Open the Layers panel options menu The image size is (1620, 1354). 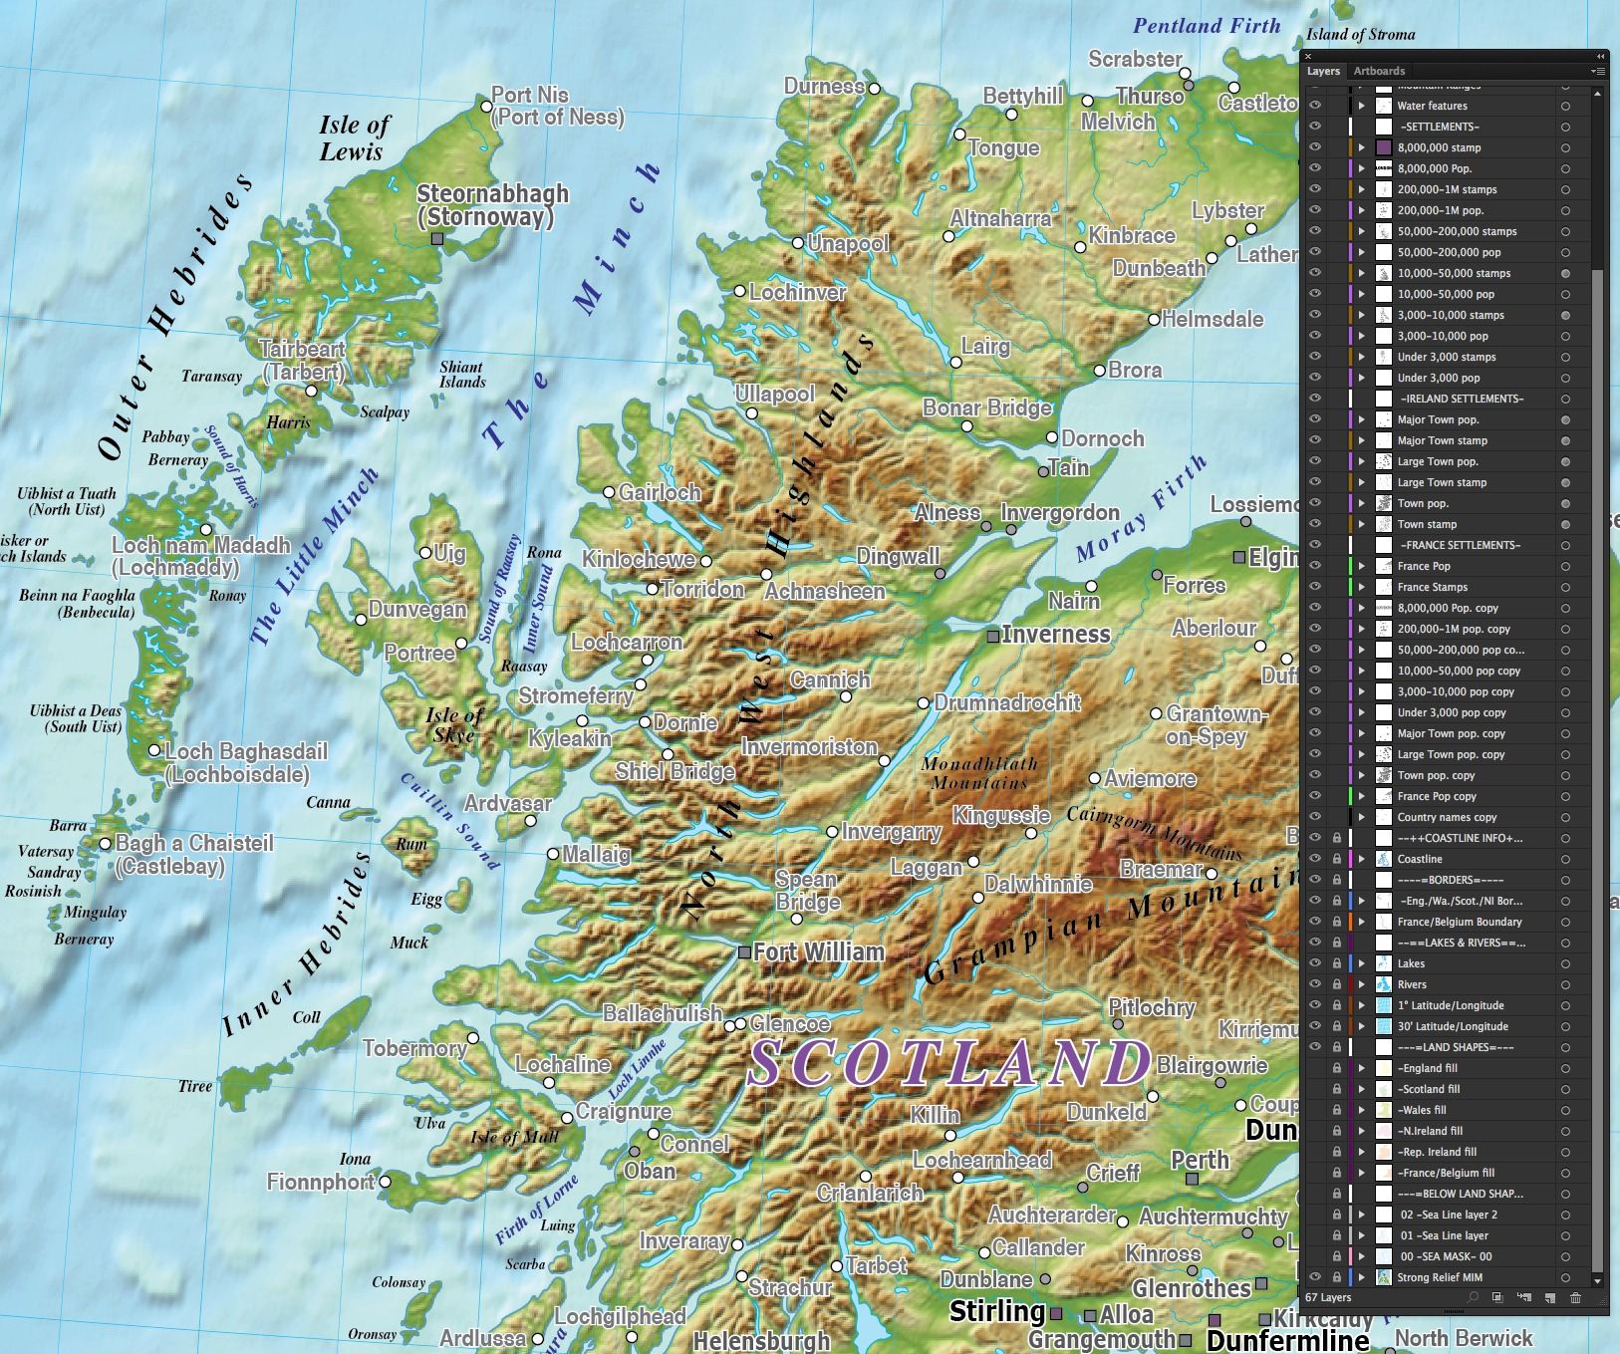point(1597,72)
